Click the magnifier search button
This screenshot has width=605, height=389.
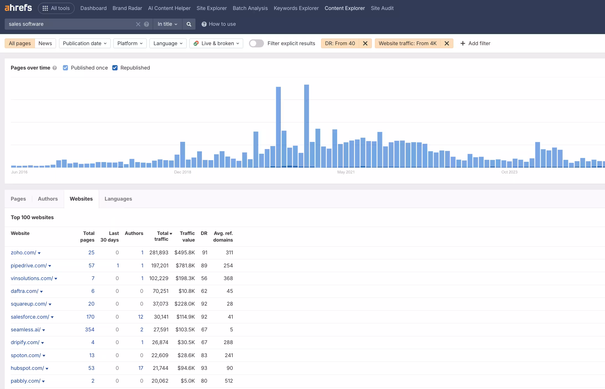pyautogui.click(x=189, y=24)
